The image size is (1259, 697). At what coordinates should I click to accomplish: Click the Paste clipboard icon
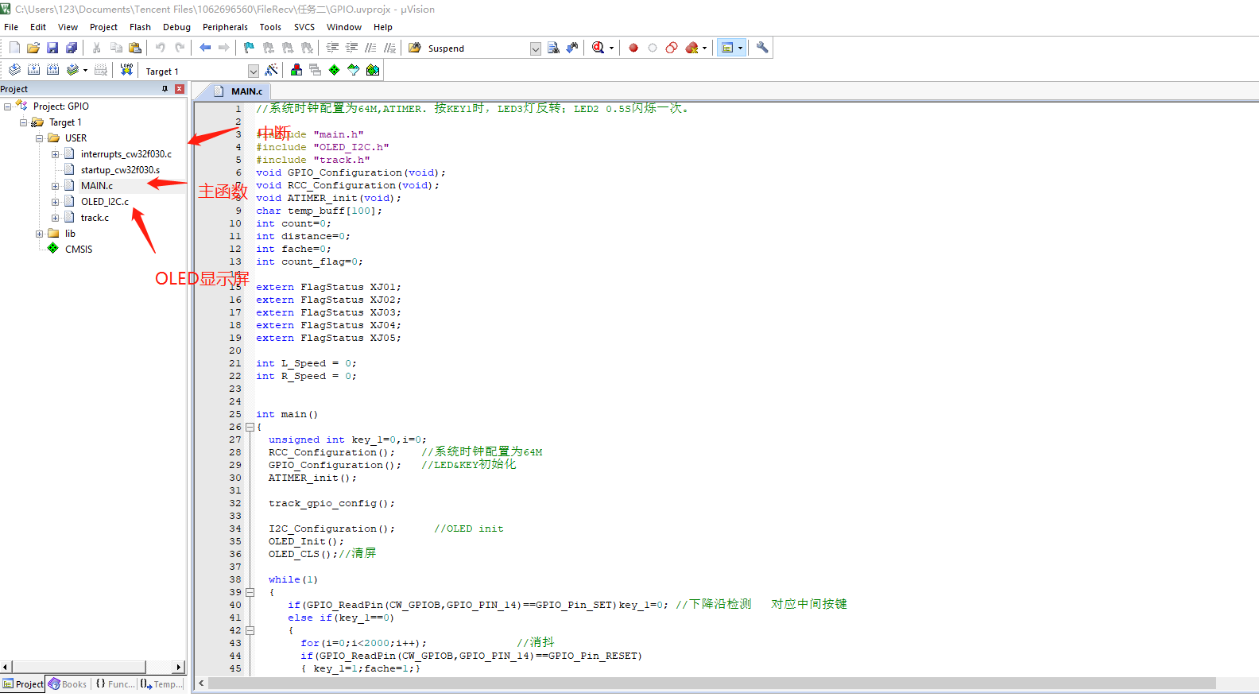tap(135, 48)
